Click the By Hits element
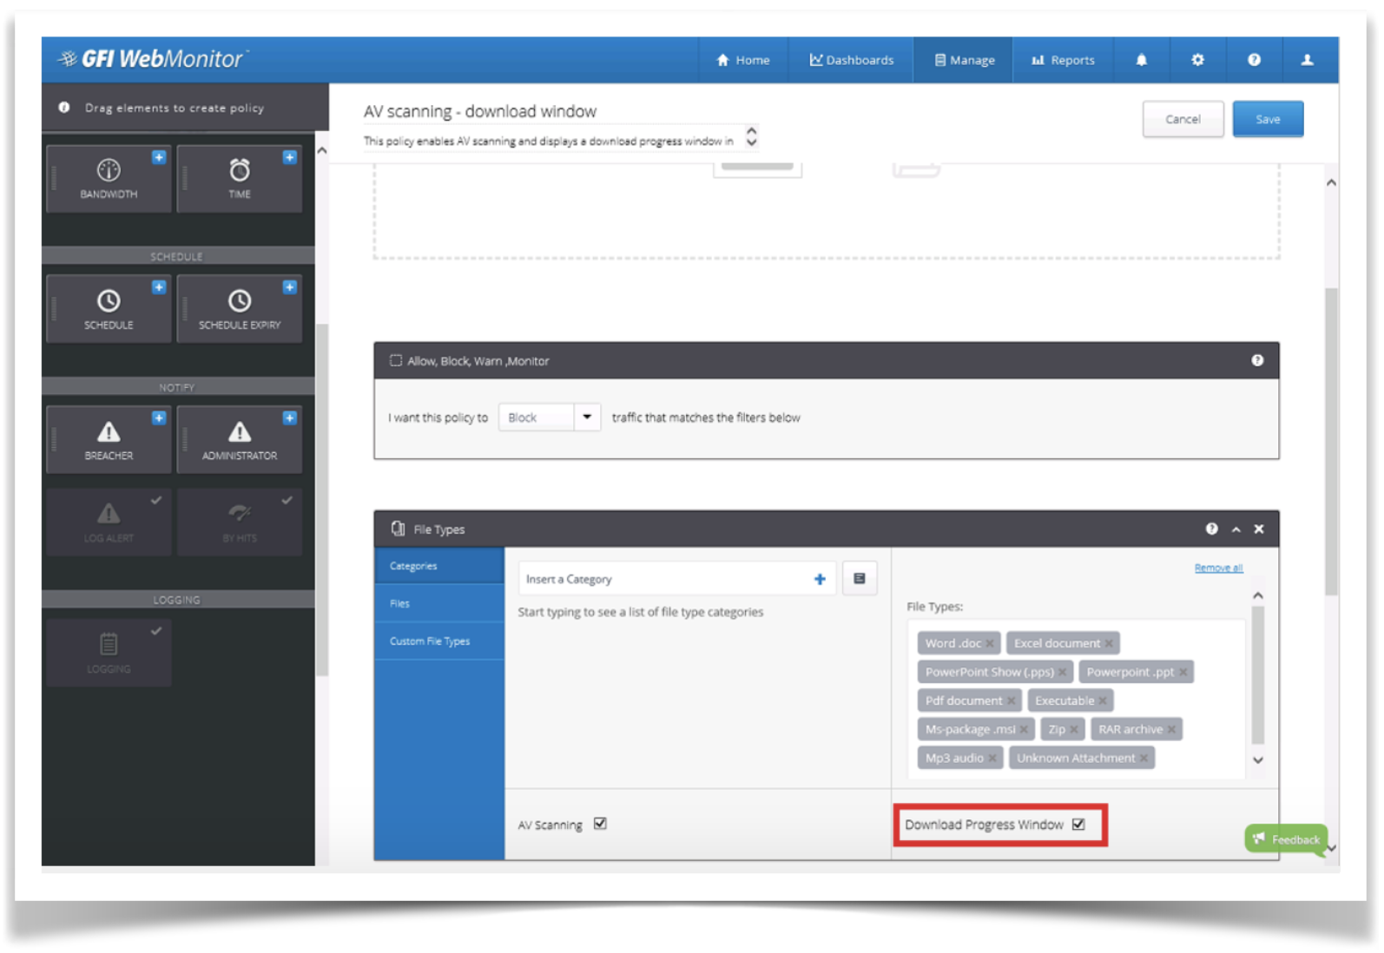 (240, 522)
